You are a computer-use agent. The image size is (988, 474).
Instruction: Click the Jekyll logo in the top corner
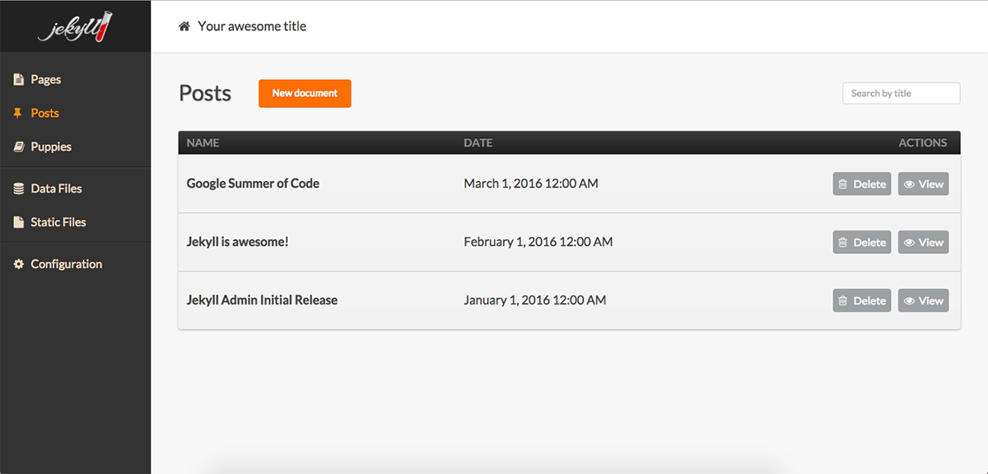tap(75, 26)
